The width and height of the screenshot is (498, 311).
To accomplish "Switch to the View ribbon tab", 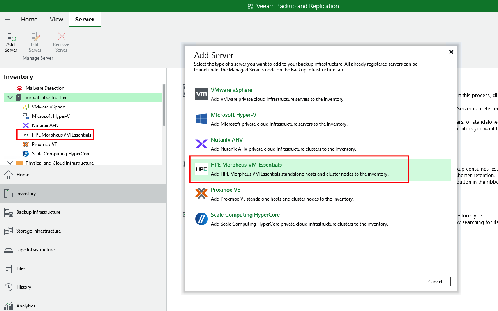I will pos(57,20).
